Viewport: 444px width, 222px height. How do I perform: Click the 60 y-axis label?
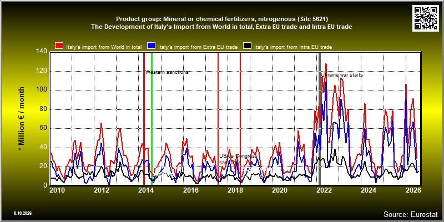tap(43, 128)
